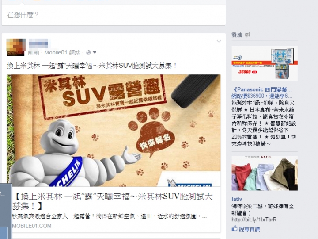The height and width of the screenshot is (239, 318).
Task: Click the thumbs-up like icon for lativ
Action: click(235, 228)
